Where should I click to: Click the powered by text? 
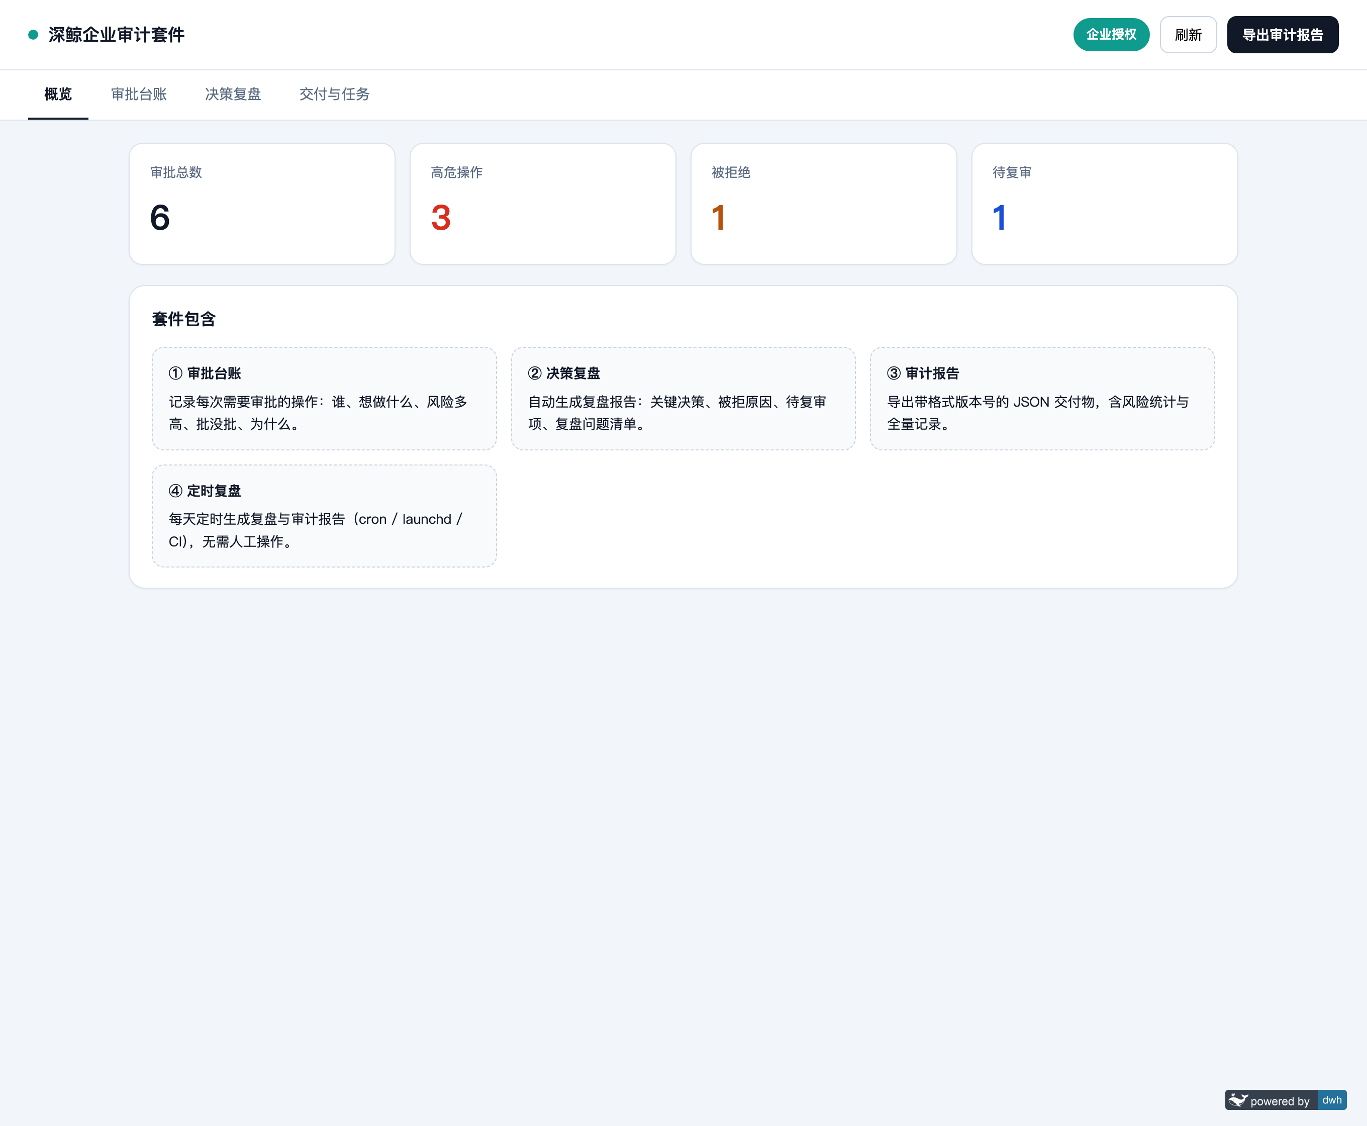pyautogui.click(x=1280, y=1101)
